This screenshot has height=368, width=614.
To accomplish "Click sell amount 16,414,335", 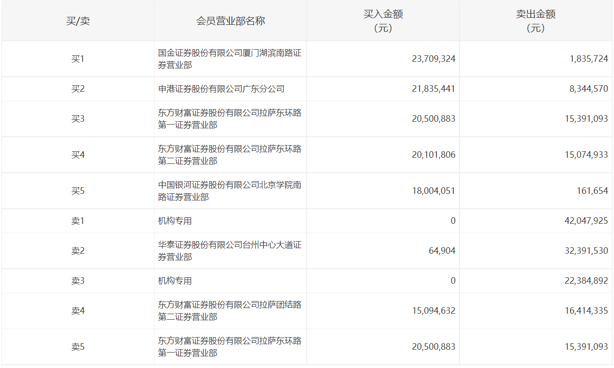I will 586,311.
